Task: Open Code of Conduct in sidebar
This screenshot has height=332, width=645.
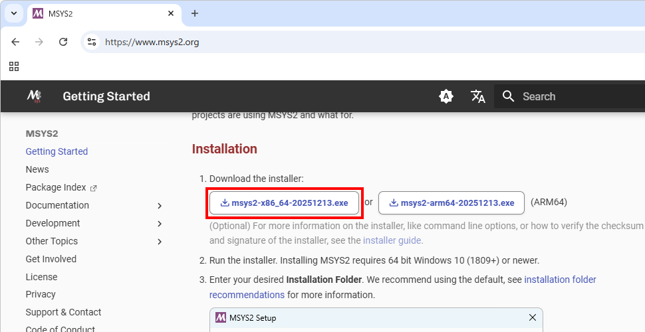Action: pos(60,329)
